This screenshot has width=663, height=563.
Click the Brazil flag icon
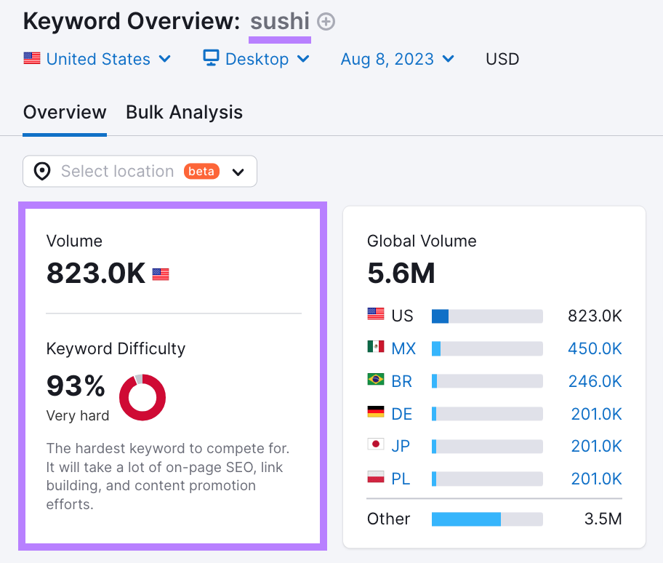pyautogui.click(x=375, y=379)
